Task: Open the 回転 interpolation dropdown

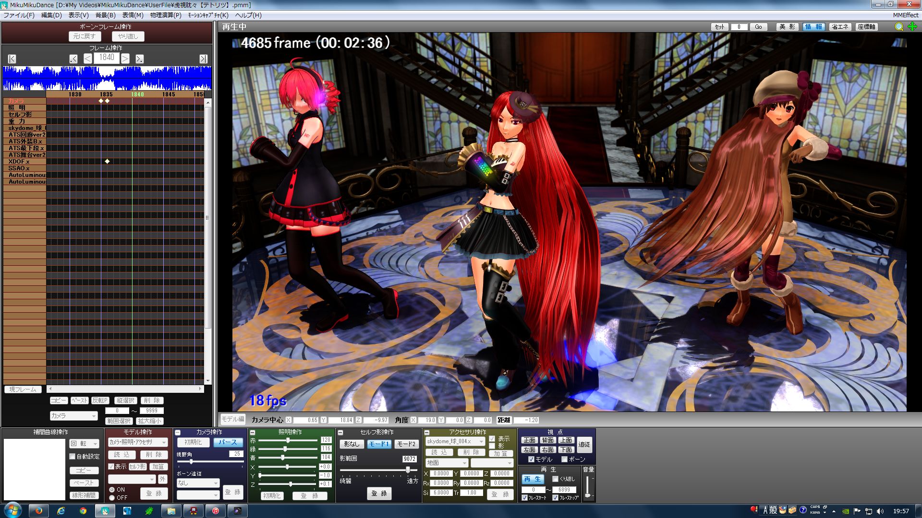Action: pos(84,444)
